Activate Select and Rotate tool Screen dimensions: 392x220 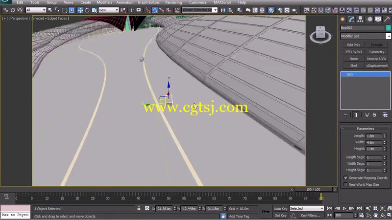click(87, 10)
